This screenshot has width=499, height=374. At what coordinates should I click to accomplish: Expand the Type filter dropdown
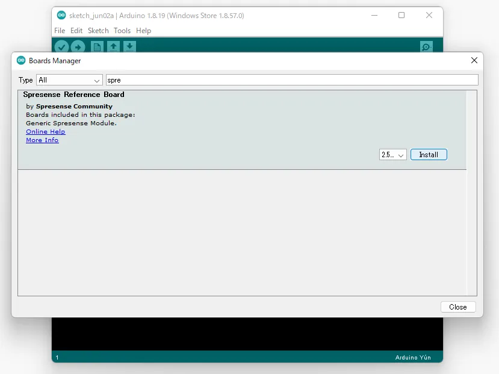[69, 80]
